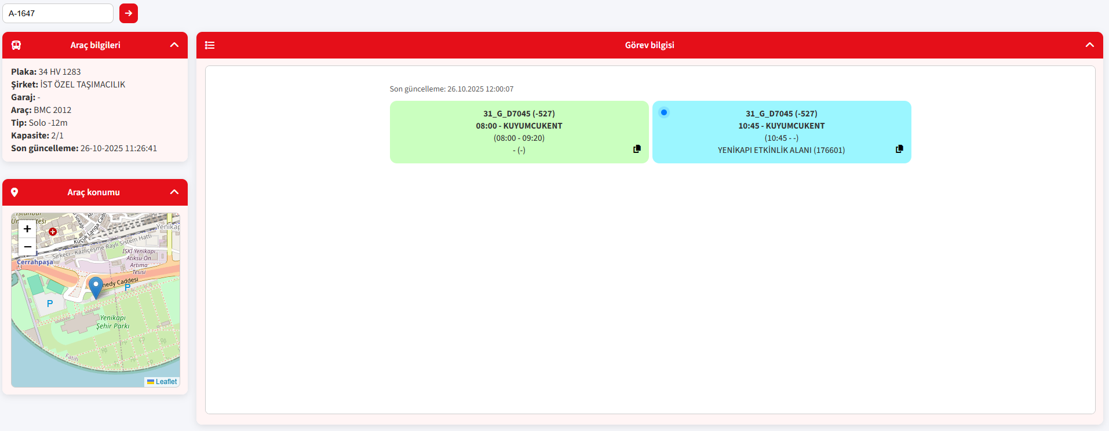Click the vehicle code input field A-1647
This screenshot has width=1109, height=431.
(58, 13)
